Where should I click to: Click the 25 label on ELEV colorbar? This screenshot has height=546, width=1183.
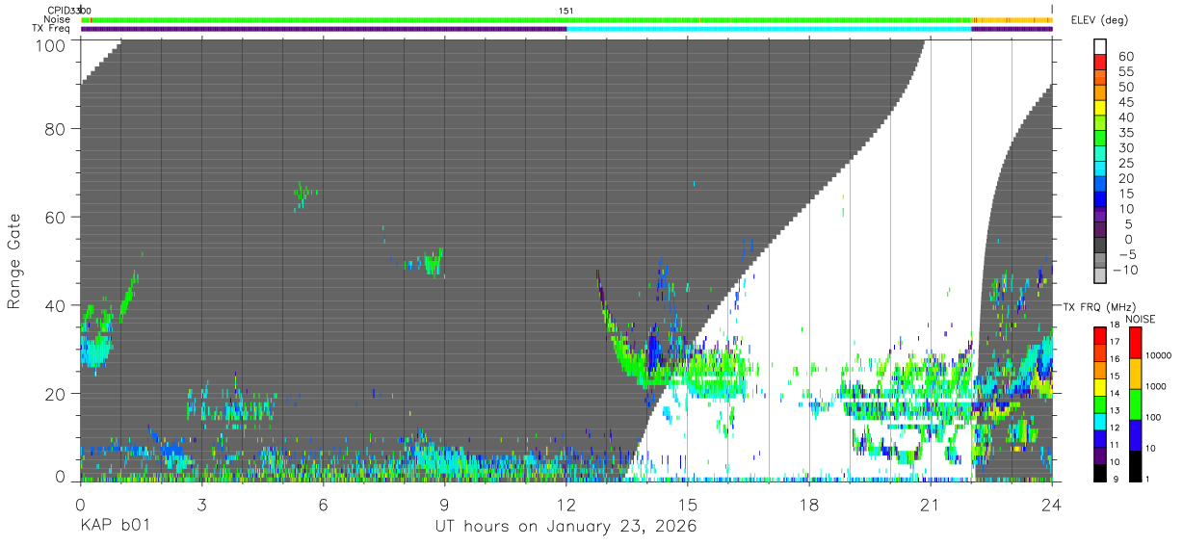(x=1125, y=163)
